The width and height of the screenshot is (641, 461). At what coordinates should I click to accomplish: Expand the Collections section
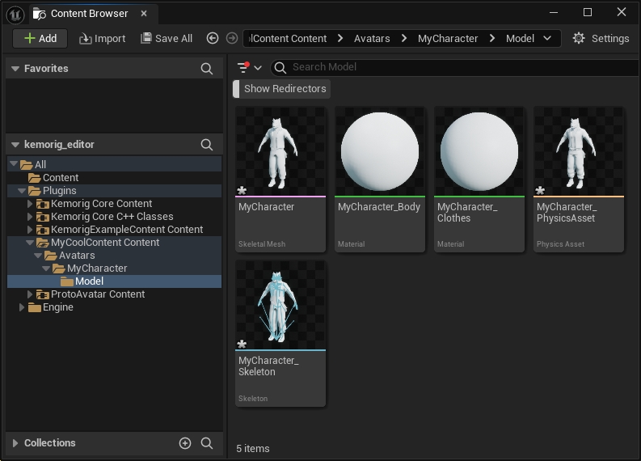pos(15,443)
